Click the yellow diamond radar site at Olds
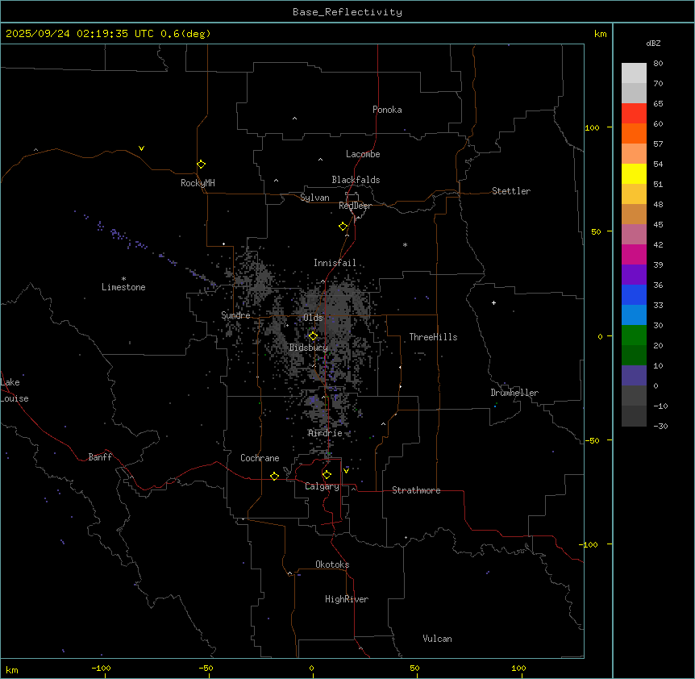The width and height of the screenshot is (695, 679). [314, 335]
